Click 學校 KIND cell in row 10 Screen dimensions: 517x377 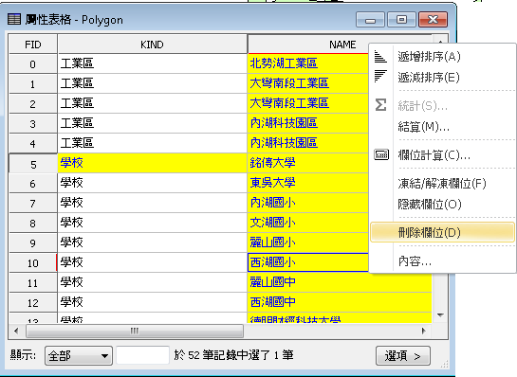tap(152, 262)
